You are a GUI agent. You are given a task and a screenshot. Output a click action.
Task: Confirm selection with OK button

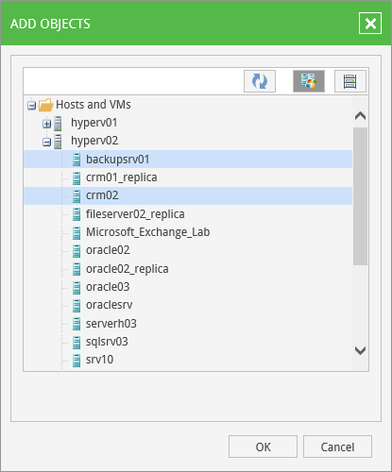click(x=263, y=447)
